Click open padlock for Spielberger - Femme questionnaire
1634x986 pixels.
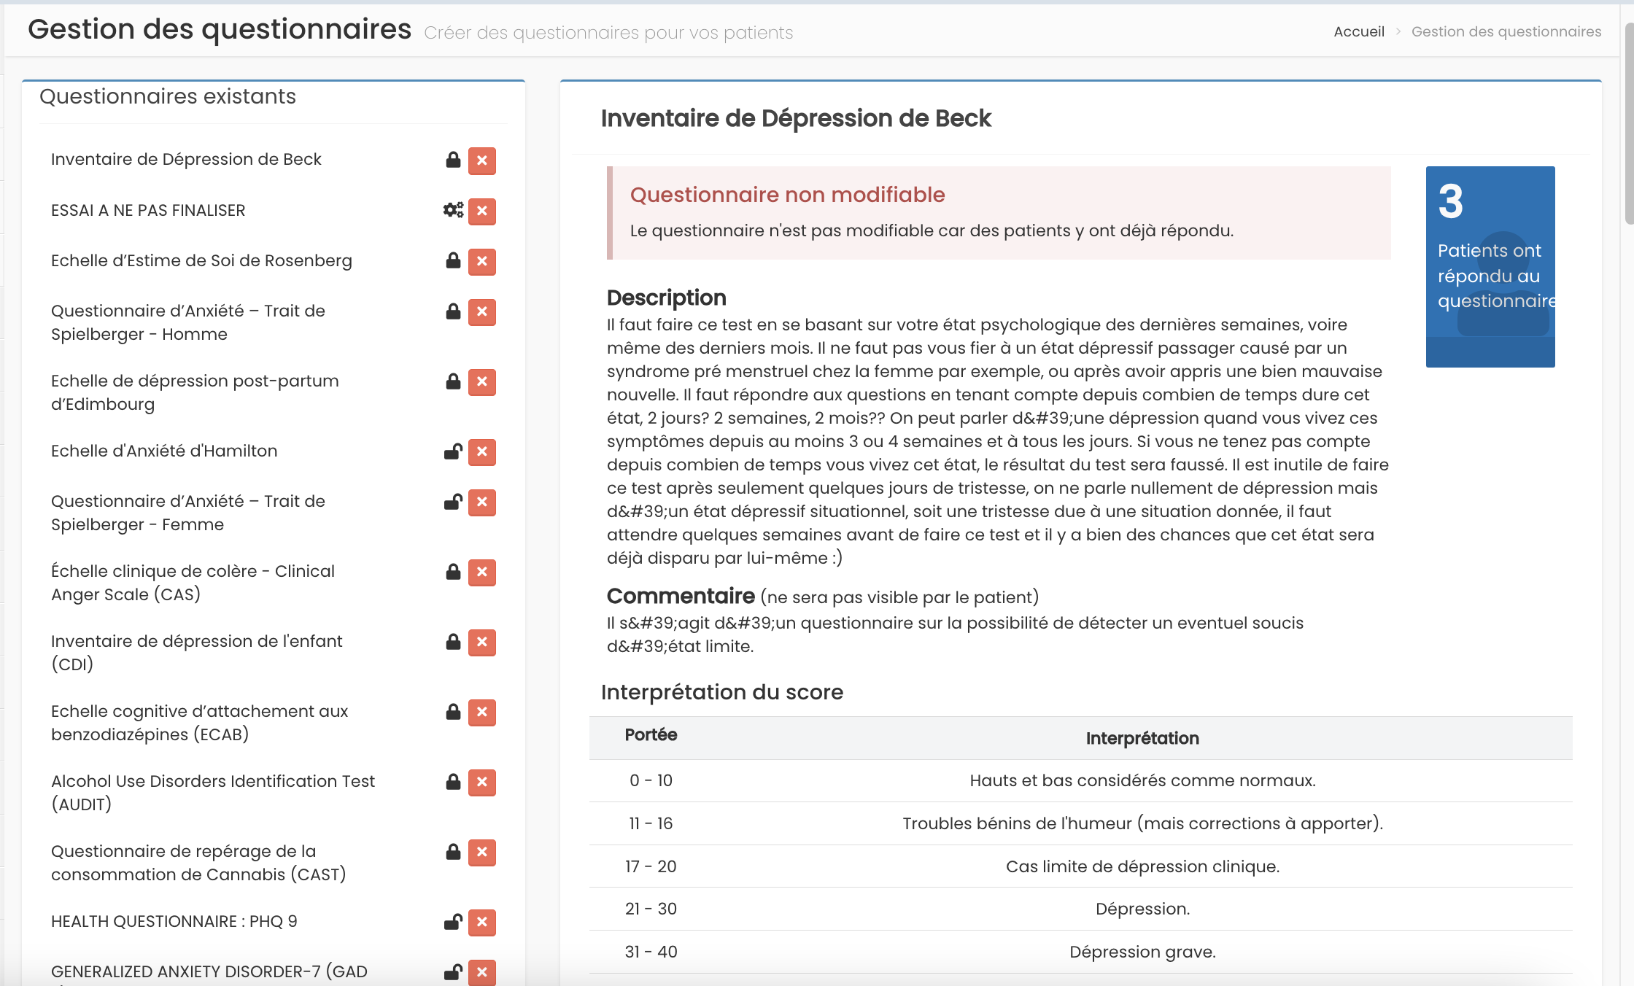pyautogui.click(x=453, y=502)
